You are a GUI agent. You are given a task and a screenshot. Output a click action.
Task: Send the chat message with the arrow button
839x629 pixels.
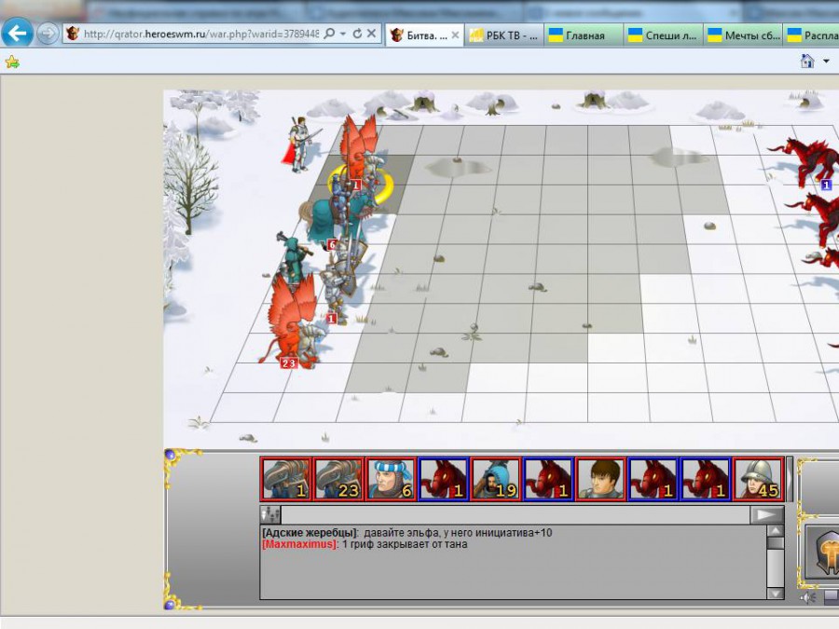(x=767, y=515)
